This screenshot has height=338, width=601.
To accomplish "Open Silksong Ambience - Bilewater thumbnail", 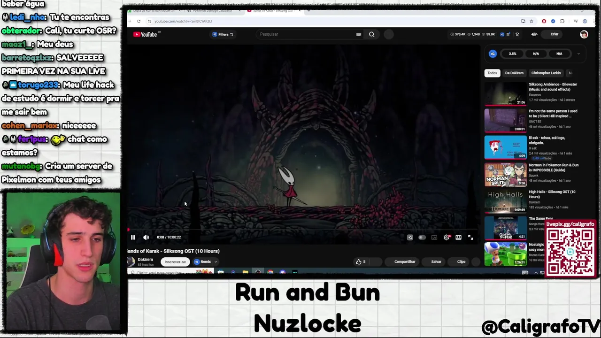I will pyautogui.click(x=506, y=93).
